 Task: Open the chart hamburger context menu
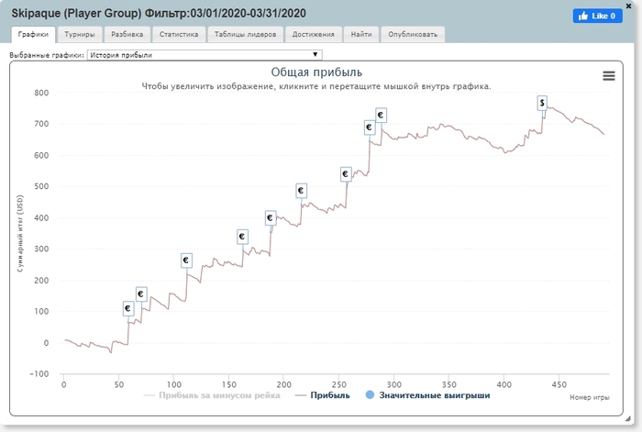click(608, 76)
